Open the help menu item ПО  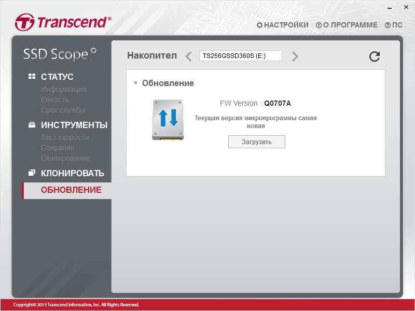click(x=394, y=25)
